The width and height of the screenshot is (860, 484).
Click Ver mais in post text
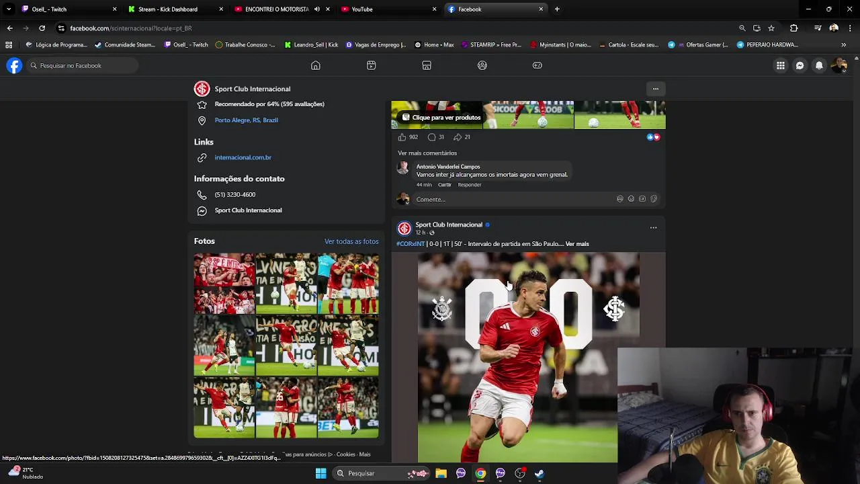point(577,244)
